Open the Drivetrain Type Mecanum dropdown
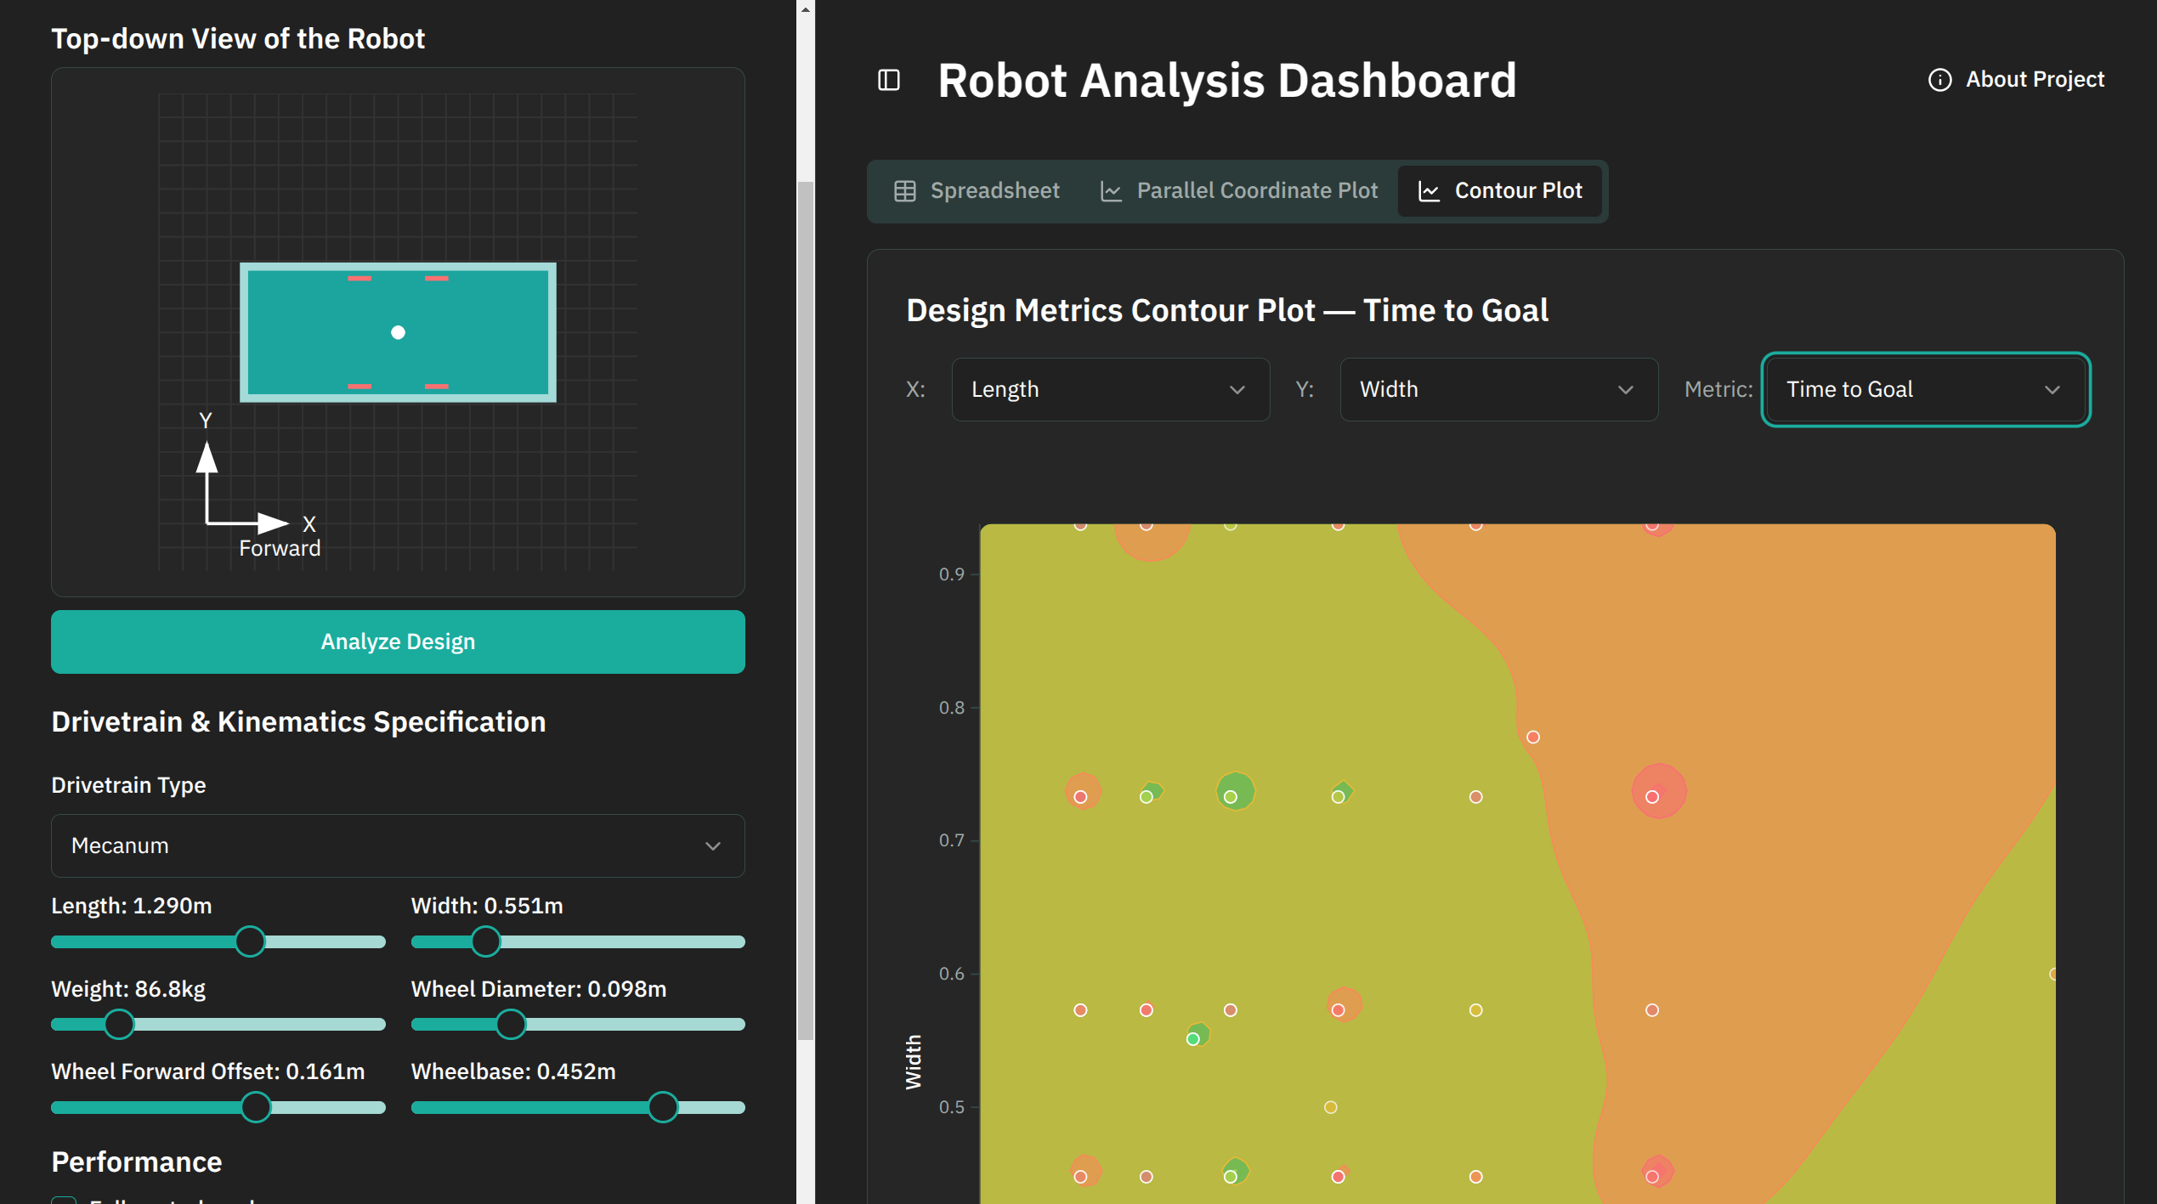2157x1204 pixels. (x=398, y=845)
